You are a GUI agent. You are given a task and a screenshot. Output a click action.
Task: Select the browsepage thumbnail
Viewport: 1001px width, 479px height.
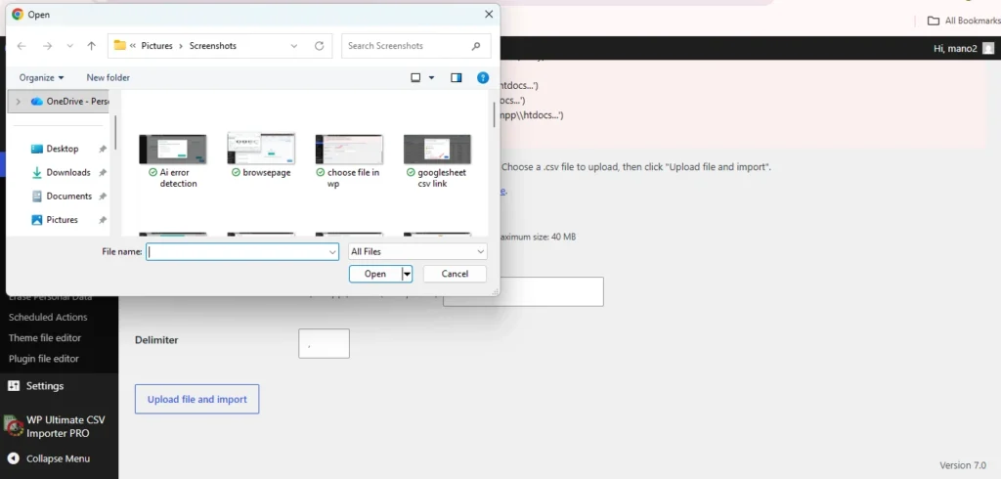click(261, 149)
